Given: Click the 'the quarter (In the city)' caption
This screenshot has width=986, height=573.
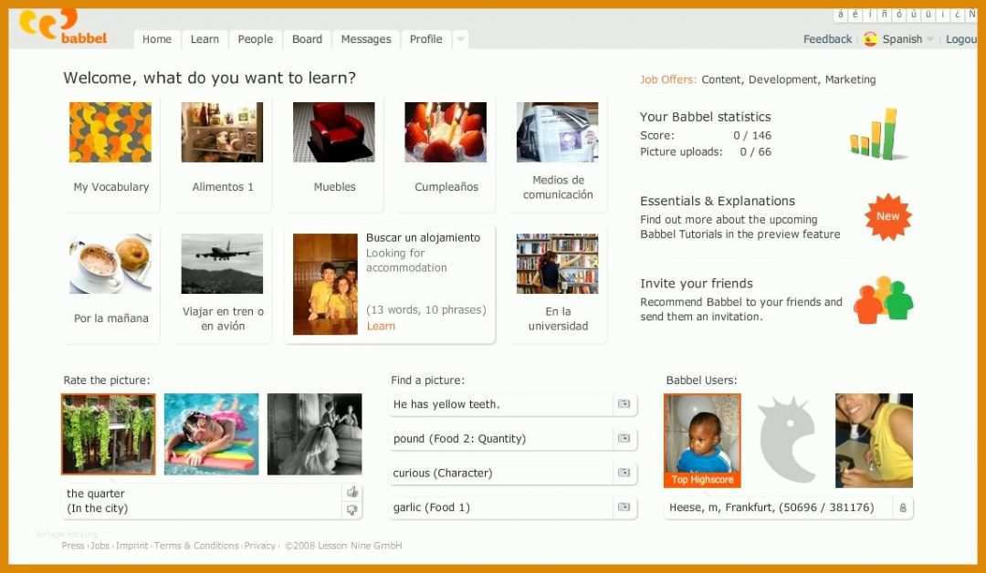Looking at the screenshot, I should coord(97,501).
